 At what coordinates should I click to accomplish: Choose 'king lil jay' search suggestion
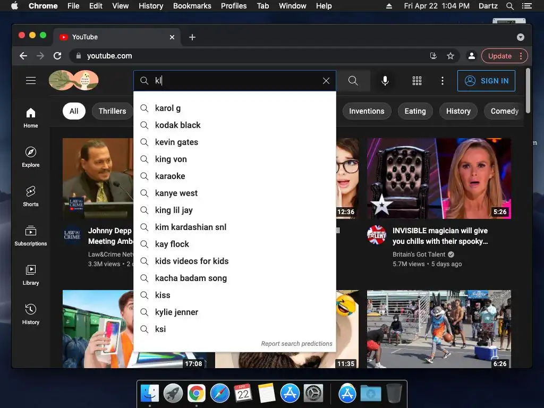(234, 210)
